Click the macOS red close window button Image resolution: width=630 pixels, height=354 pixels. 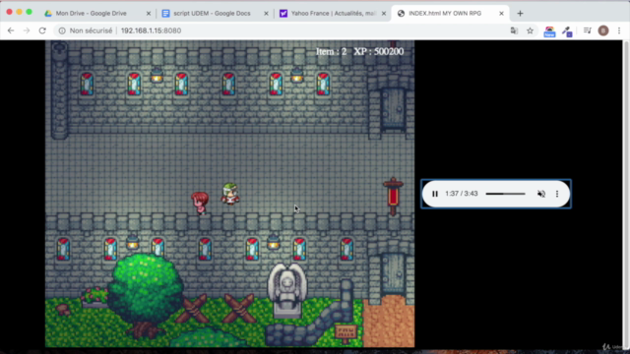pos(9,12)
